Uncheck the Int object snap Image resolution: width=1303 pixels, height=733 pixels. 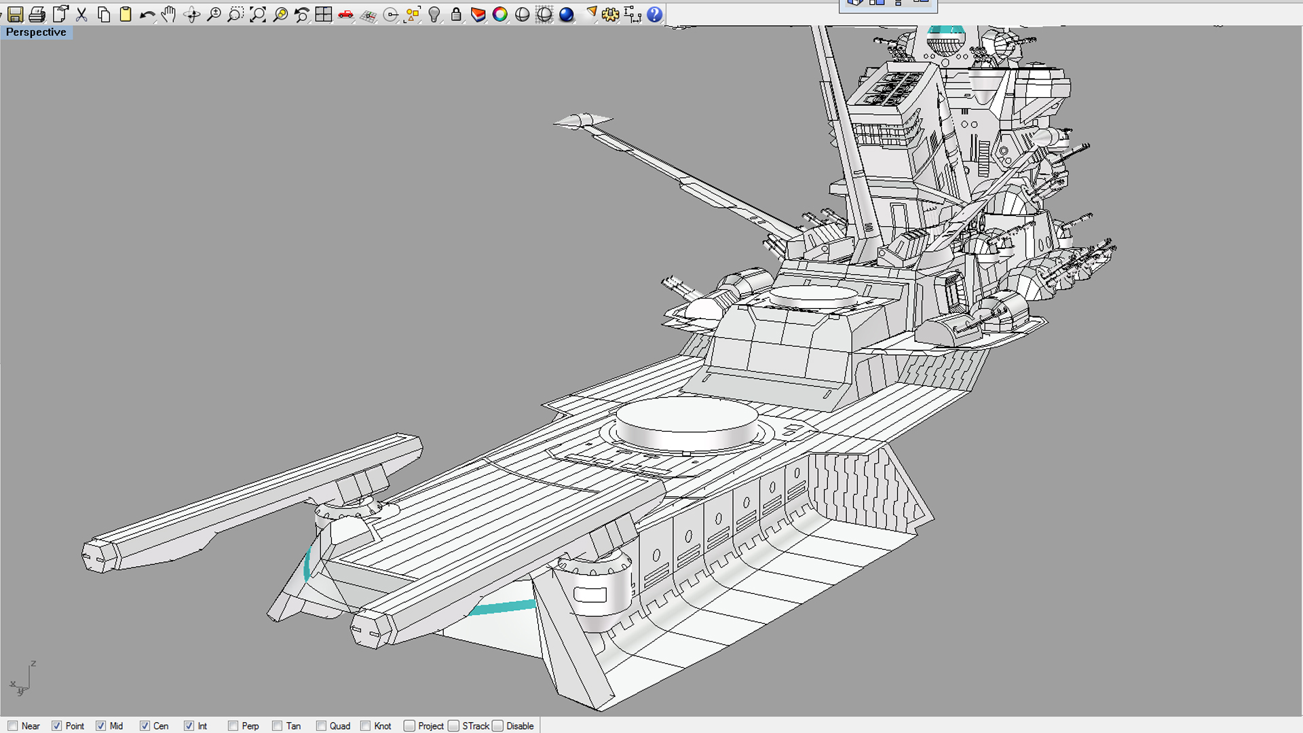[189, 726]
